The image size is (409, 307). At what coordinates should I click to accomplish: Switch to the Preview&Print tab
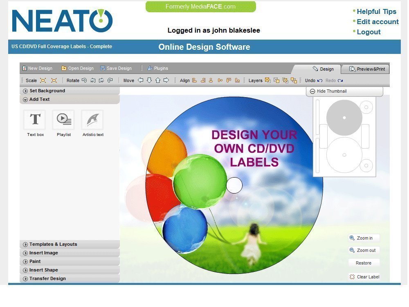tap(366, 69)
